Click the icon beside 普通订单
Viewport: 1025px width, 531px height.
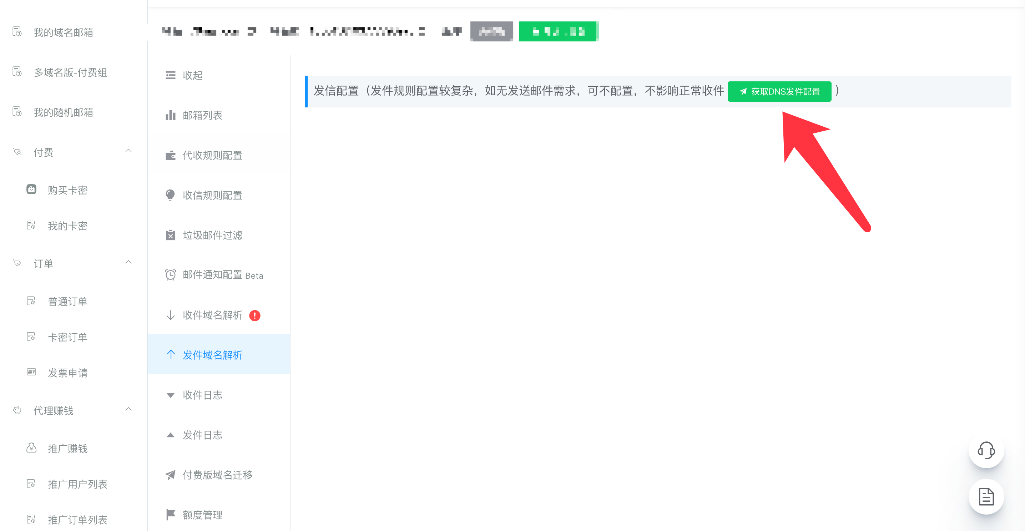[31, 301]
